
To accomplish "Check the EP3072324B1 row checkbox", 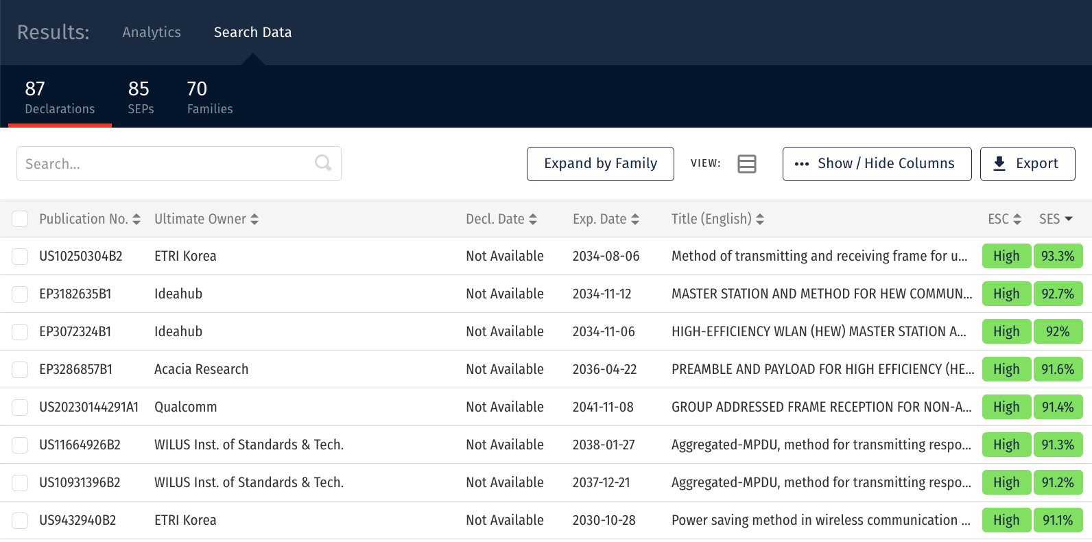I will pyautogui.click(x=20, y=332).
